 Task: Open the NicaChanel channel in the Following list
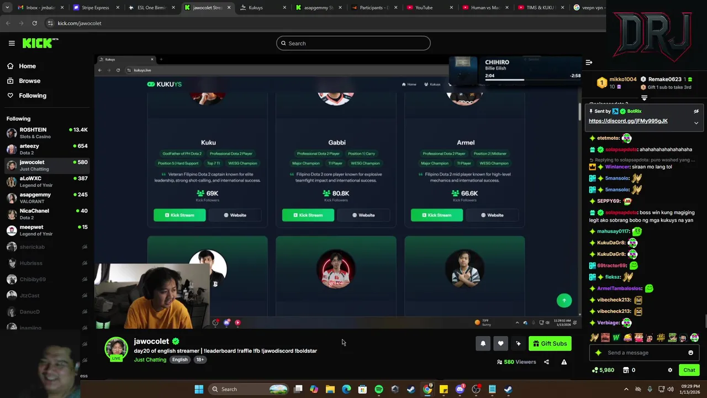pyautogui.click(x=46, y=213)
